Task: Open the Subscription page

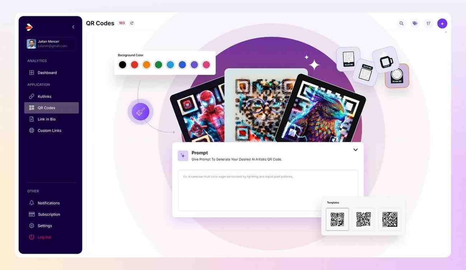Action: 51,214
